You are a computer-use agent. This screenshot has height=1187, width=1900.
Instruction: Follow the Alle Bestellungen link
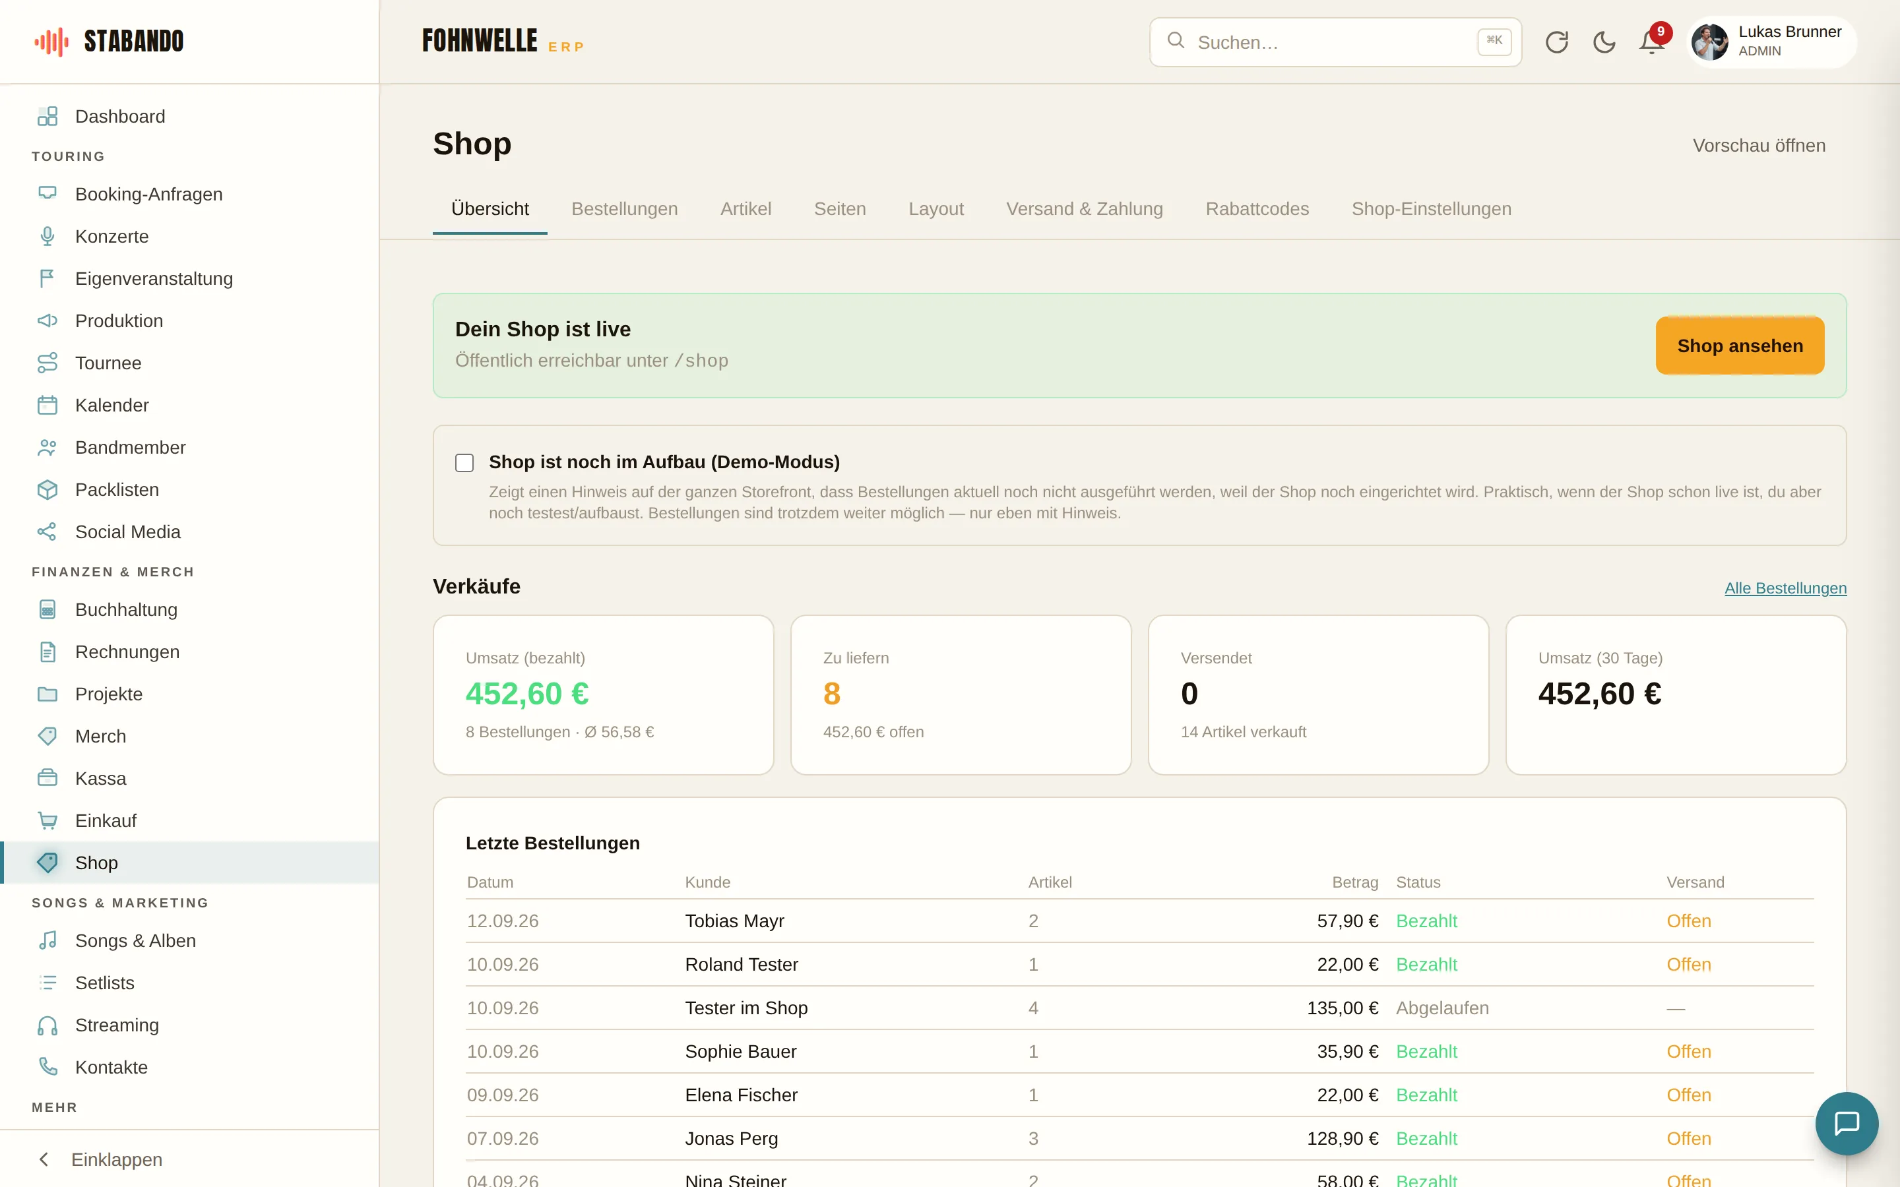pos(1785,588)
